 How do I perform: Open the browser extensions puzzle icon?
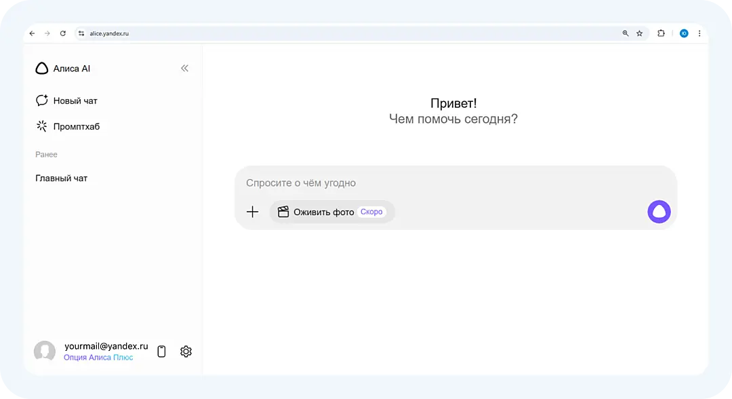pyautogui.click(x=661, y=34)
